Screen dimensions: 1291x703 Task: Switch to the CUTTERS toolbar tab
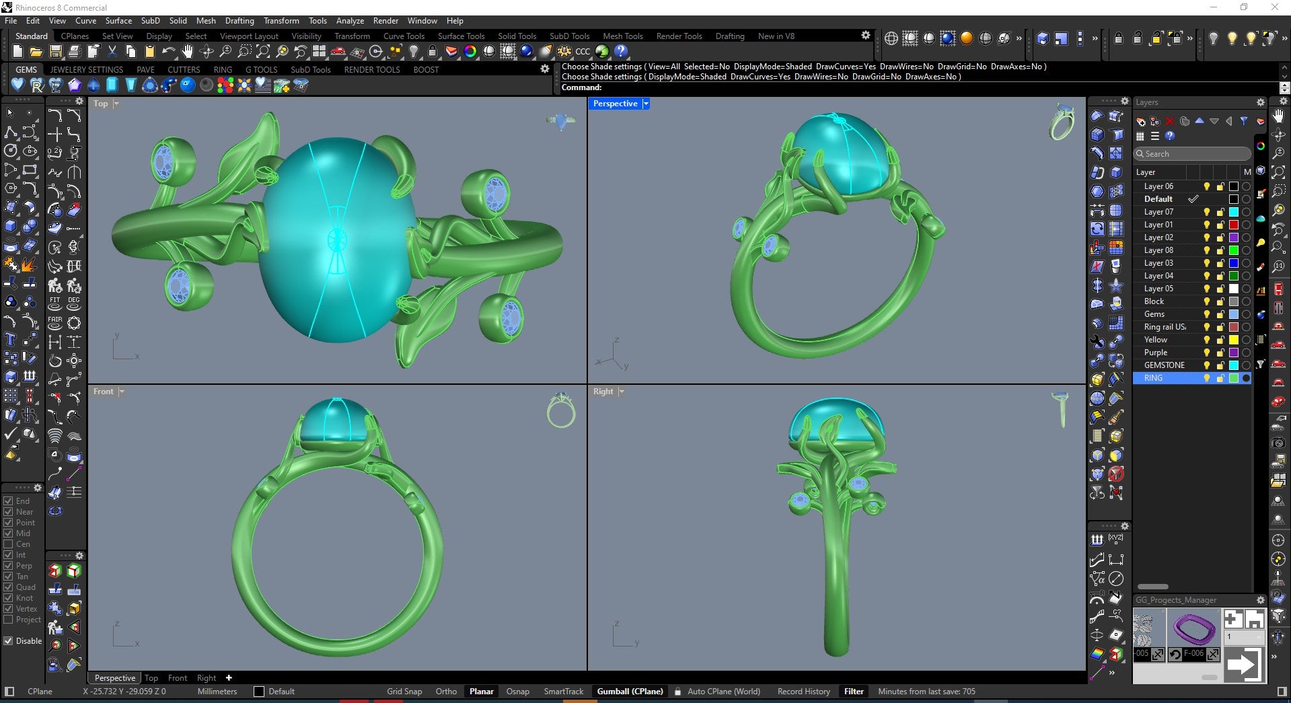click(184, 69)
